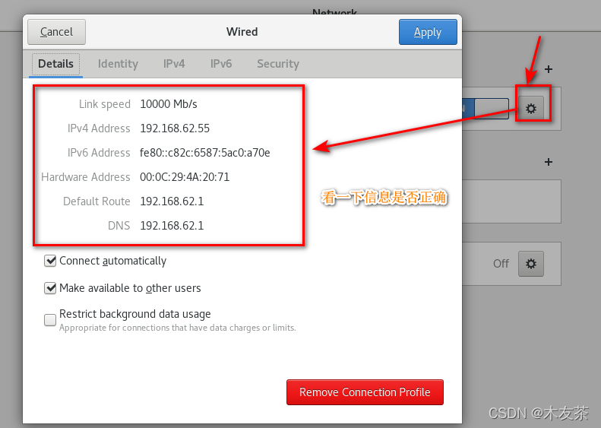Click the IPv6 Address label
The width and height of the screenshot is (601, 428).
coord(99,153)
